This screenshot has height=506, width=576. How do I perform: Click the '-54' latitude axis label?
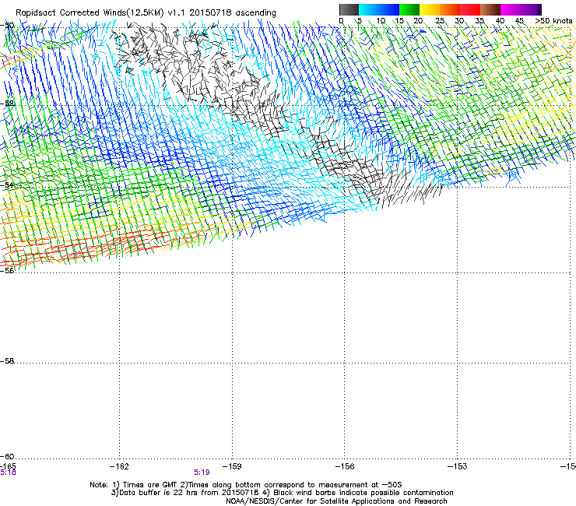tap(7, 184)
